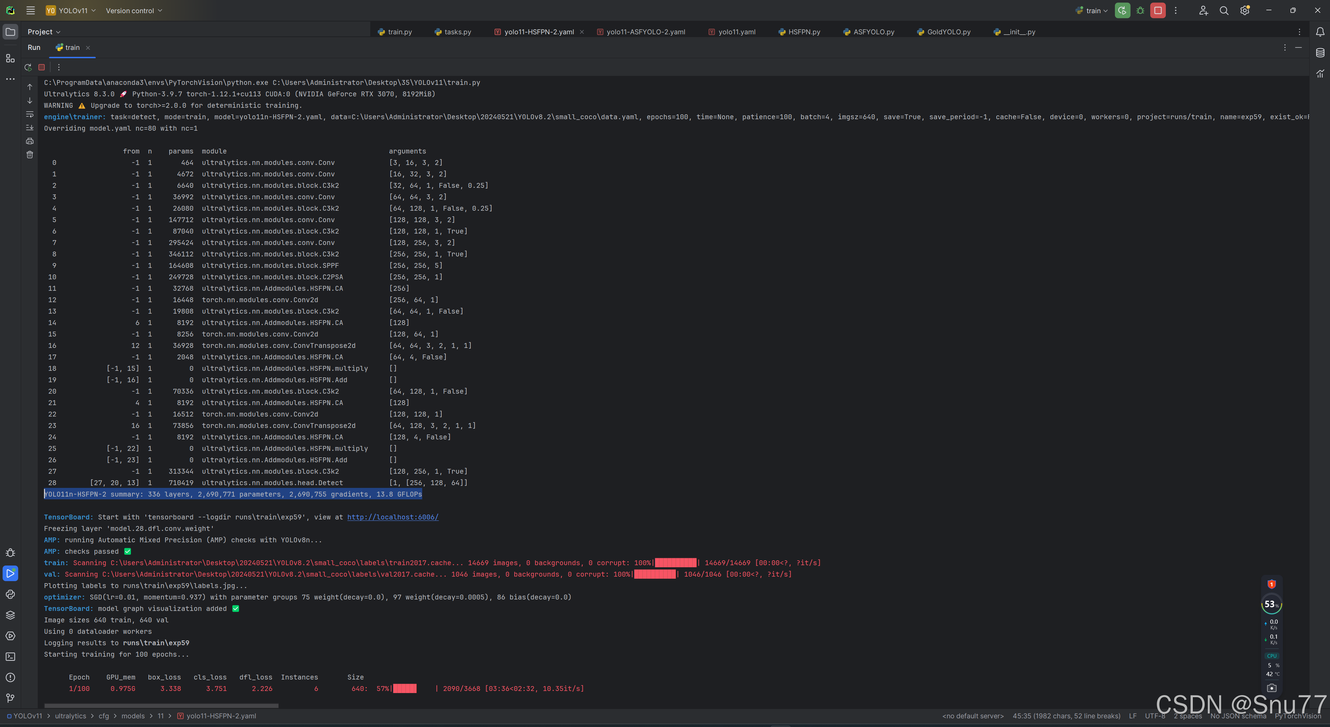The width and height of the screenshot is (1330, 727).
Task: Close the 'train' run tab
Action: pos(88,47)
